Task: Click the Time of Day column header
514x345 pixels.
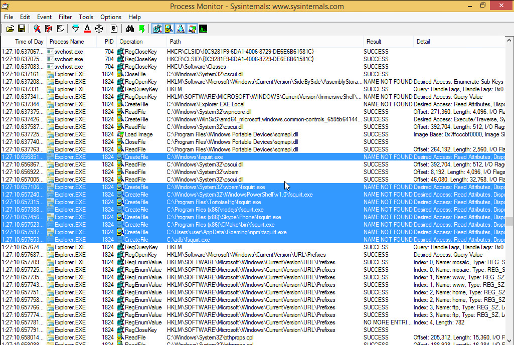Action: [24, 42]
